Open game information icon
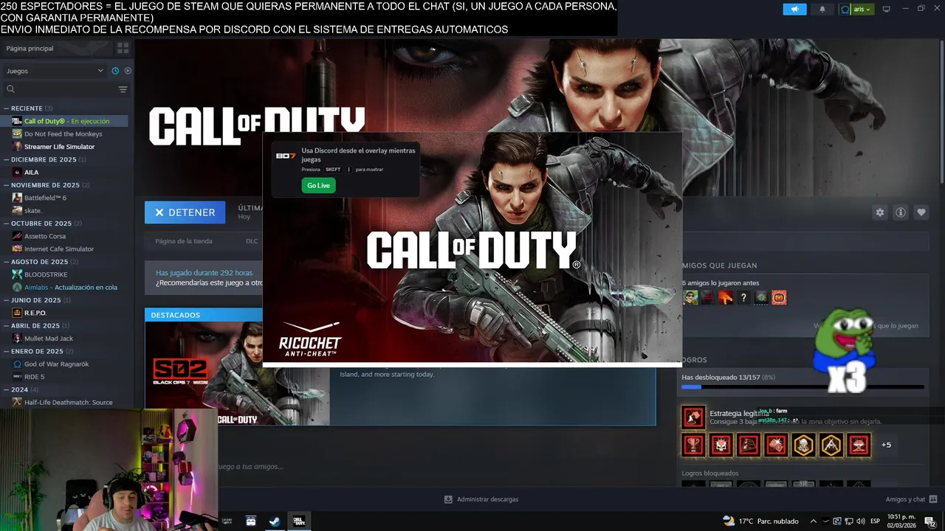Viewport: 945px width, 531px height. (x=901, y=212)
